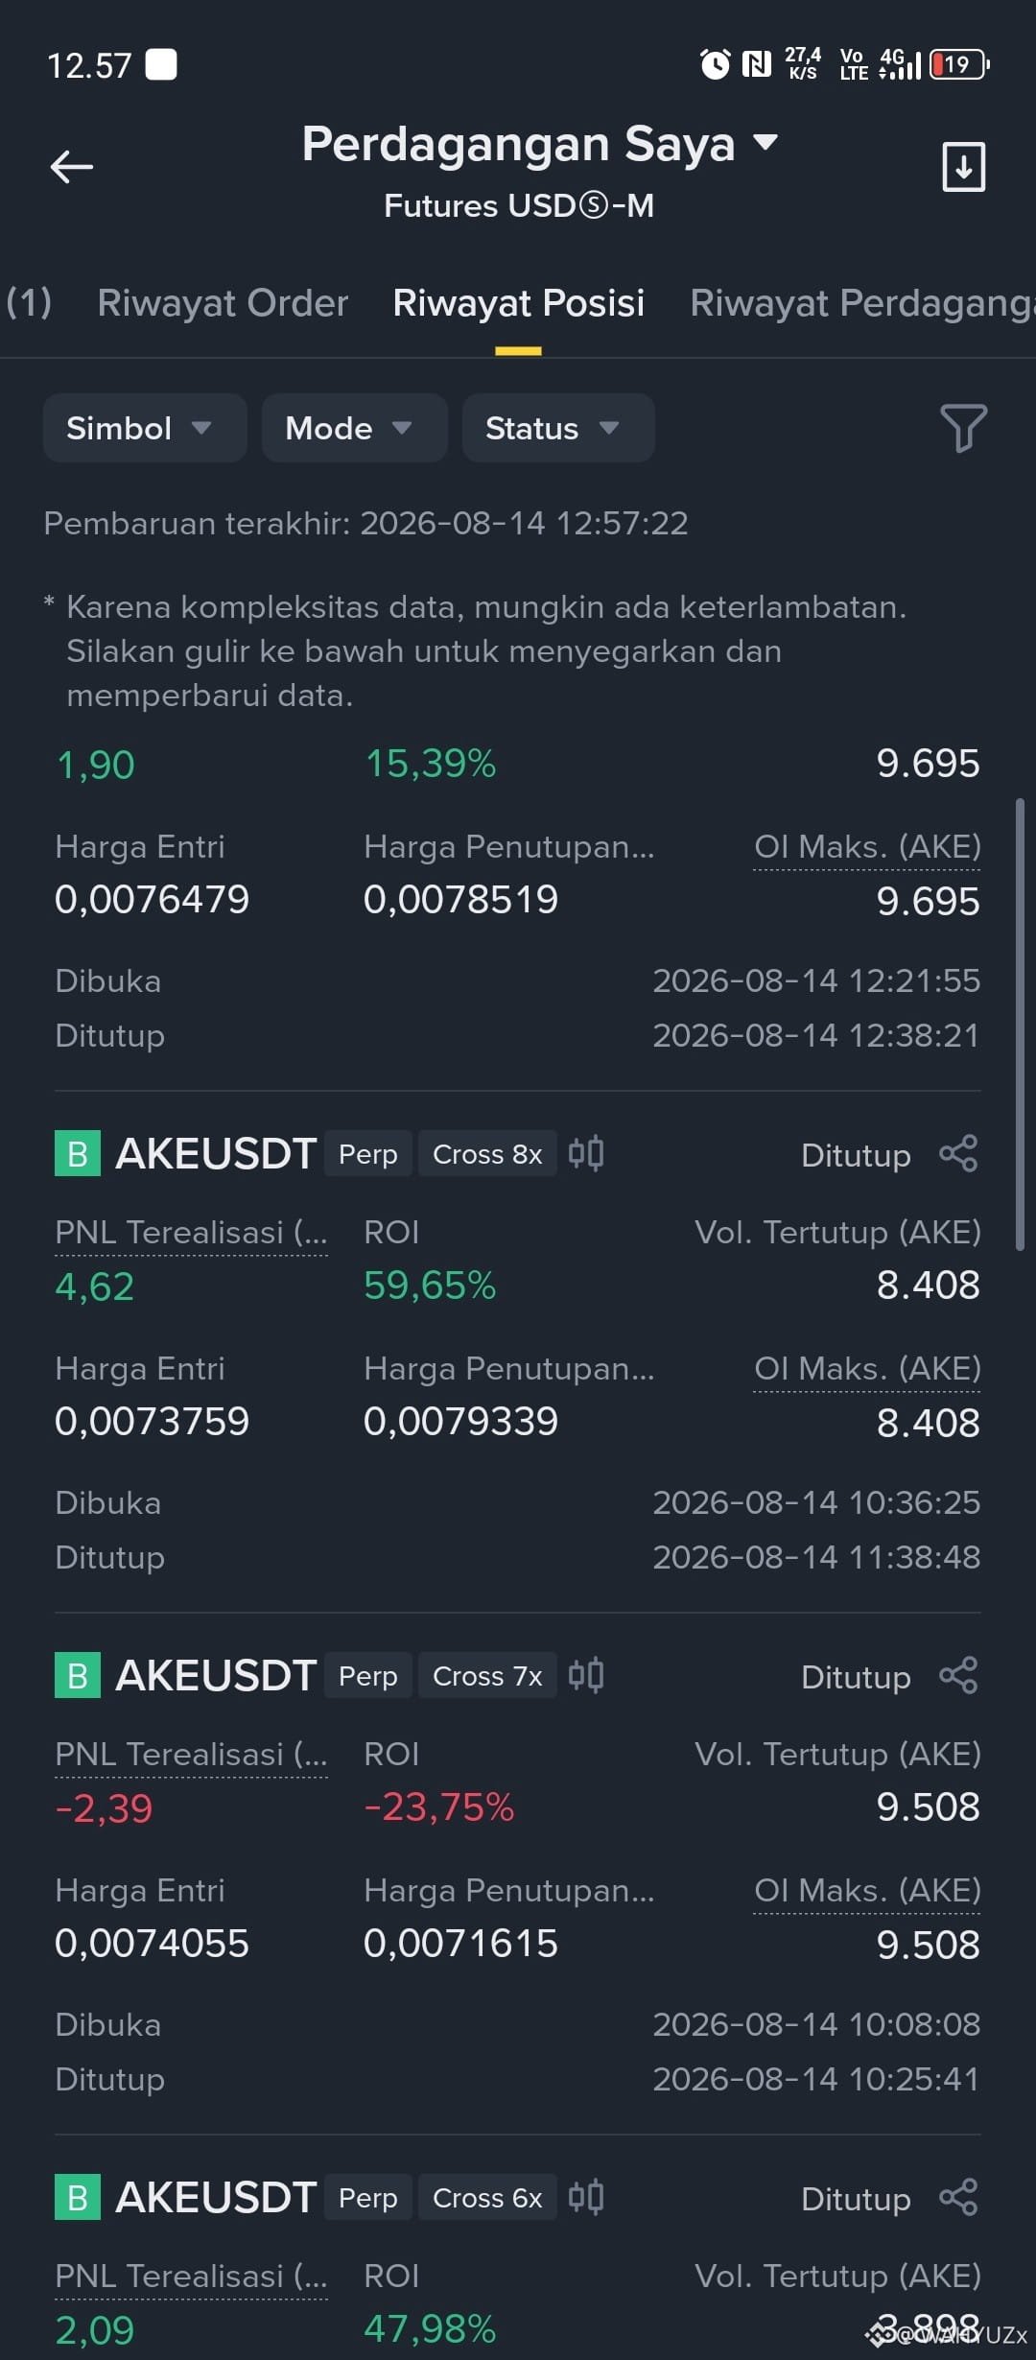Expand the Simbol filter dropdown
The image size is (1036, 2360).
pyautogui.click(x=145, y=428)
